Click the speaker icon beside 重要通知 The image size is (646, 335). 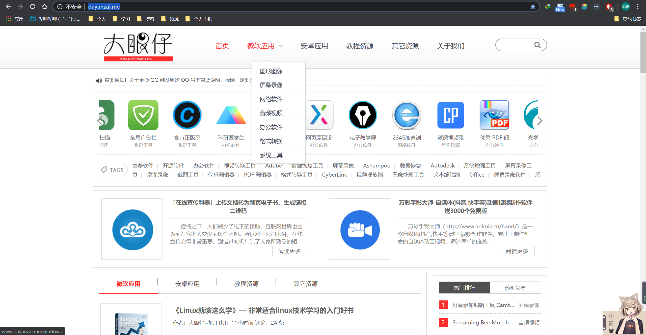point(99,80)
